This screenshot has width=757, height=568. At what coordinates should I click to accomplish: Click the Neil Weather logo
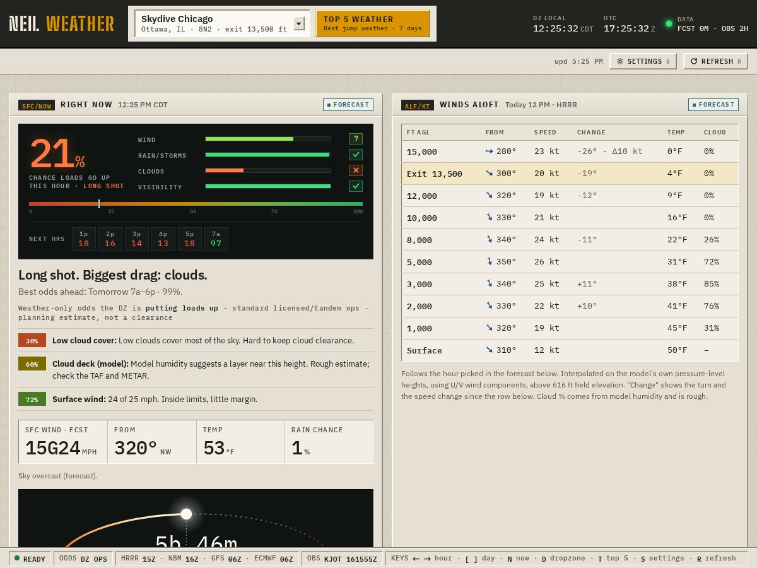point(62,24)
